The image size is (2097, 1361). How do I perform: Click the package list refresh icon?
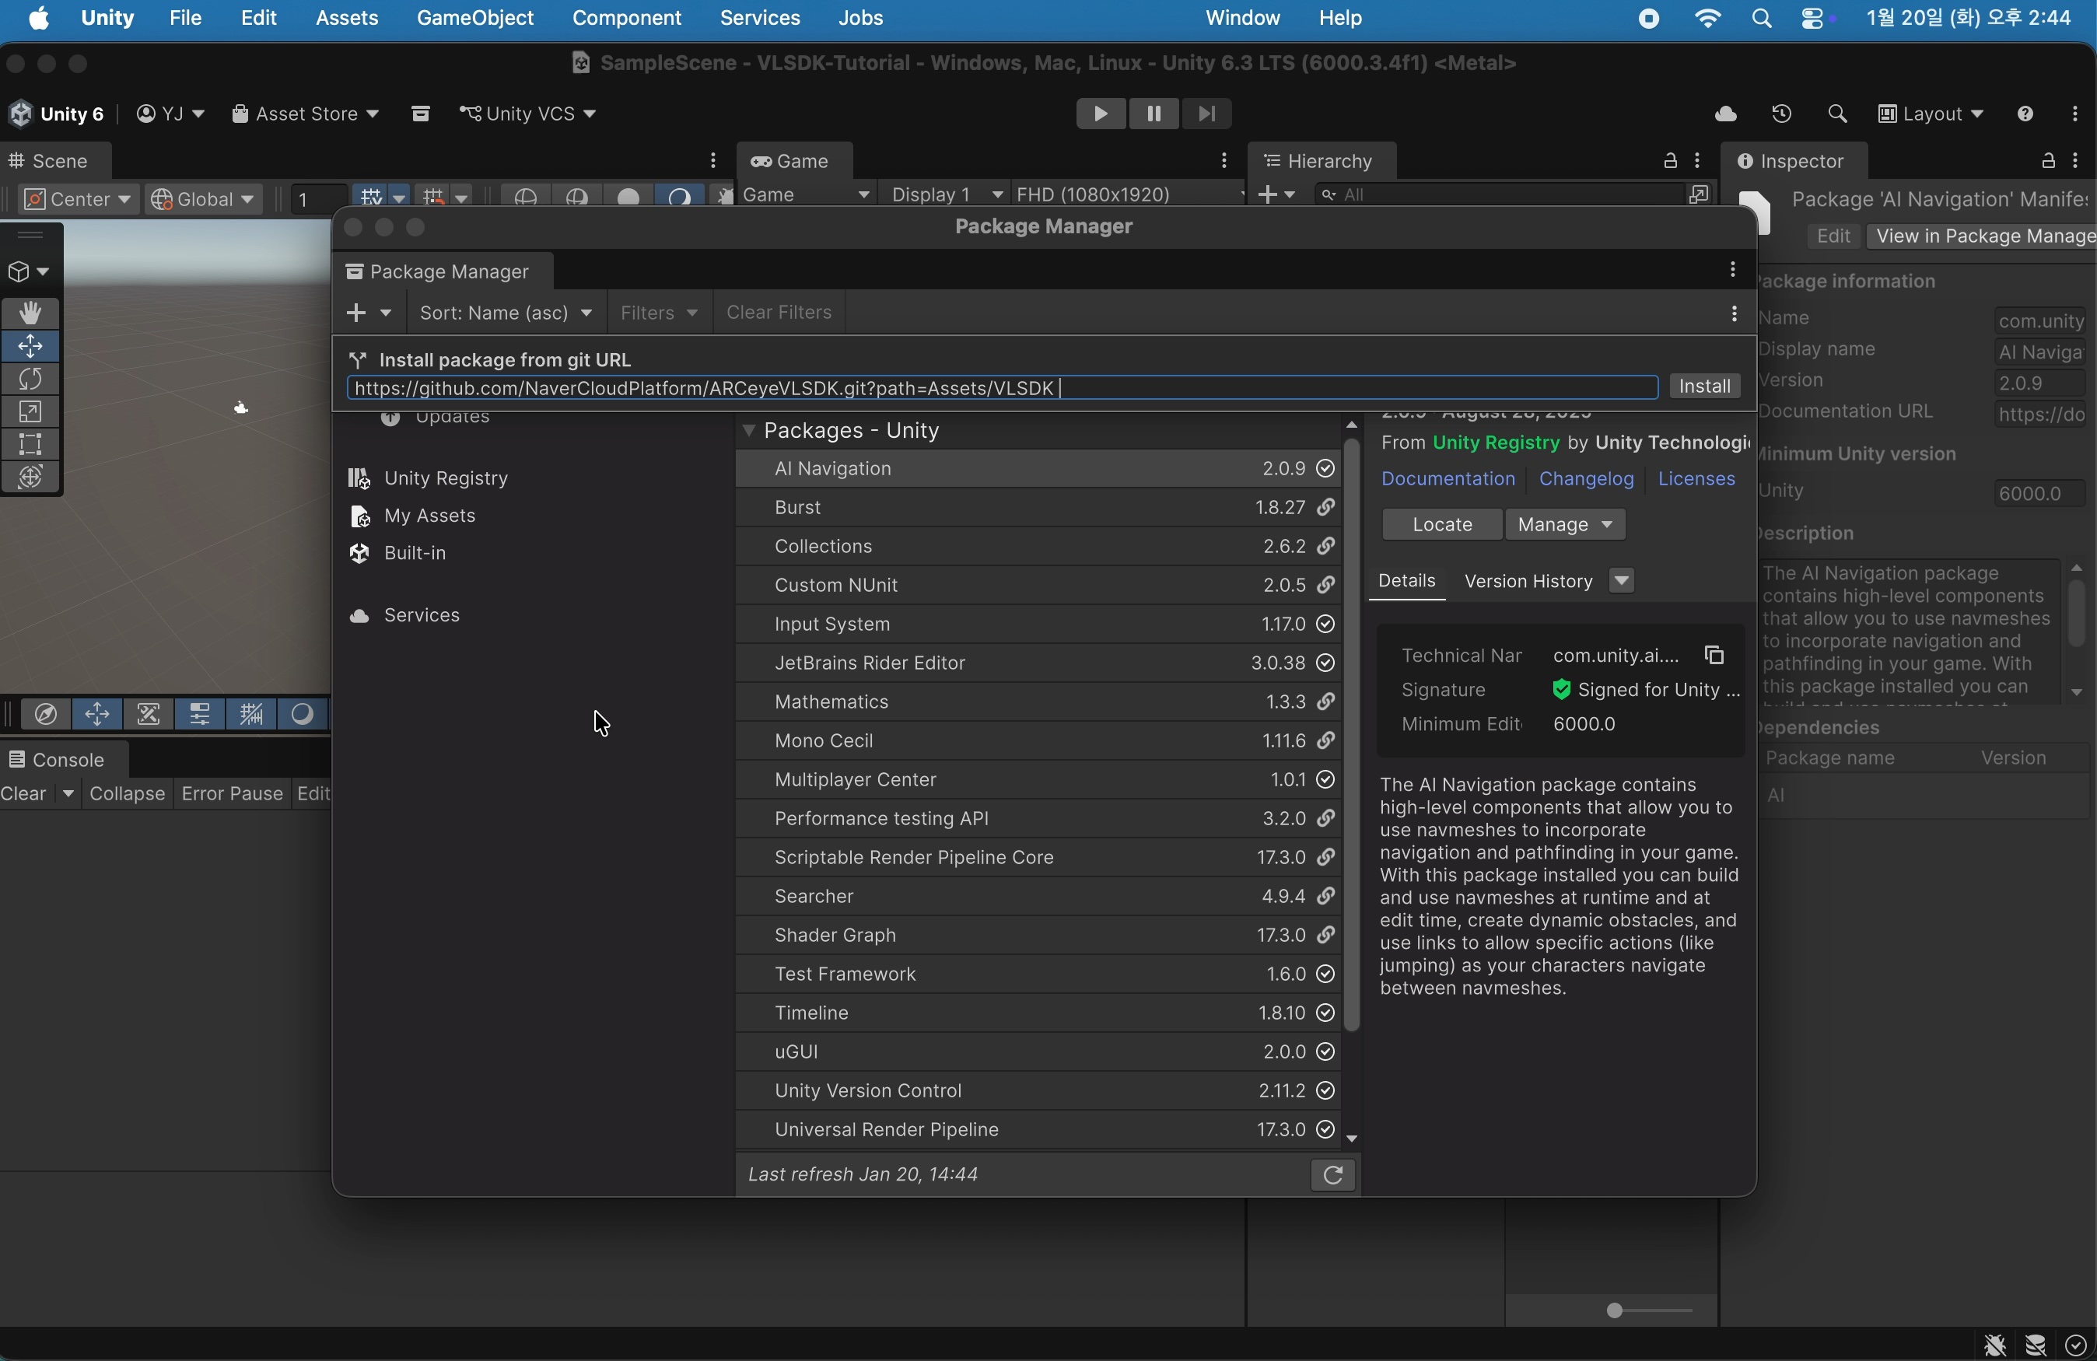tap(1332, 1175)
